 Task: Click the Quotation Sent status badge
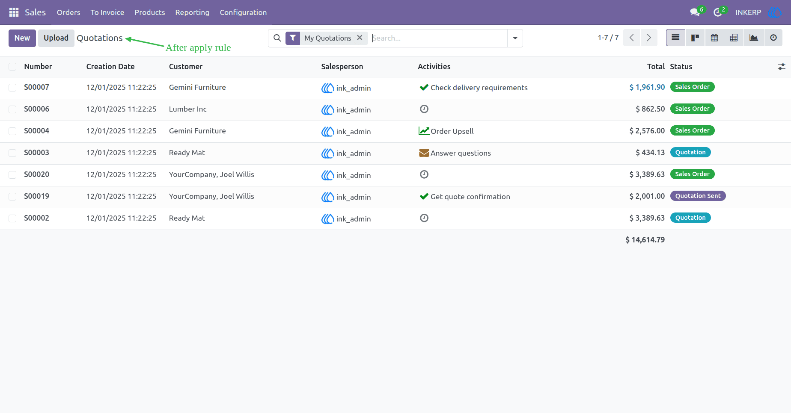[698, 196]
